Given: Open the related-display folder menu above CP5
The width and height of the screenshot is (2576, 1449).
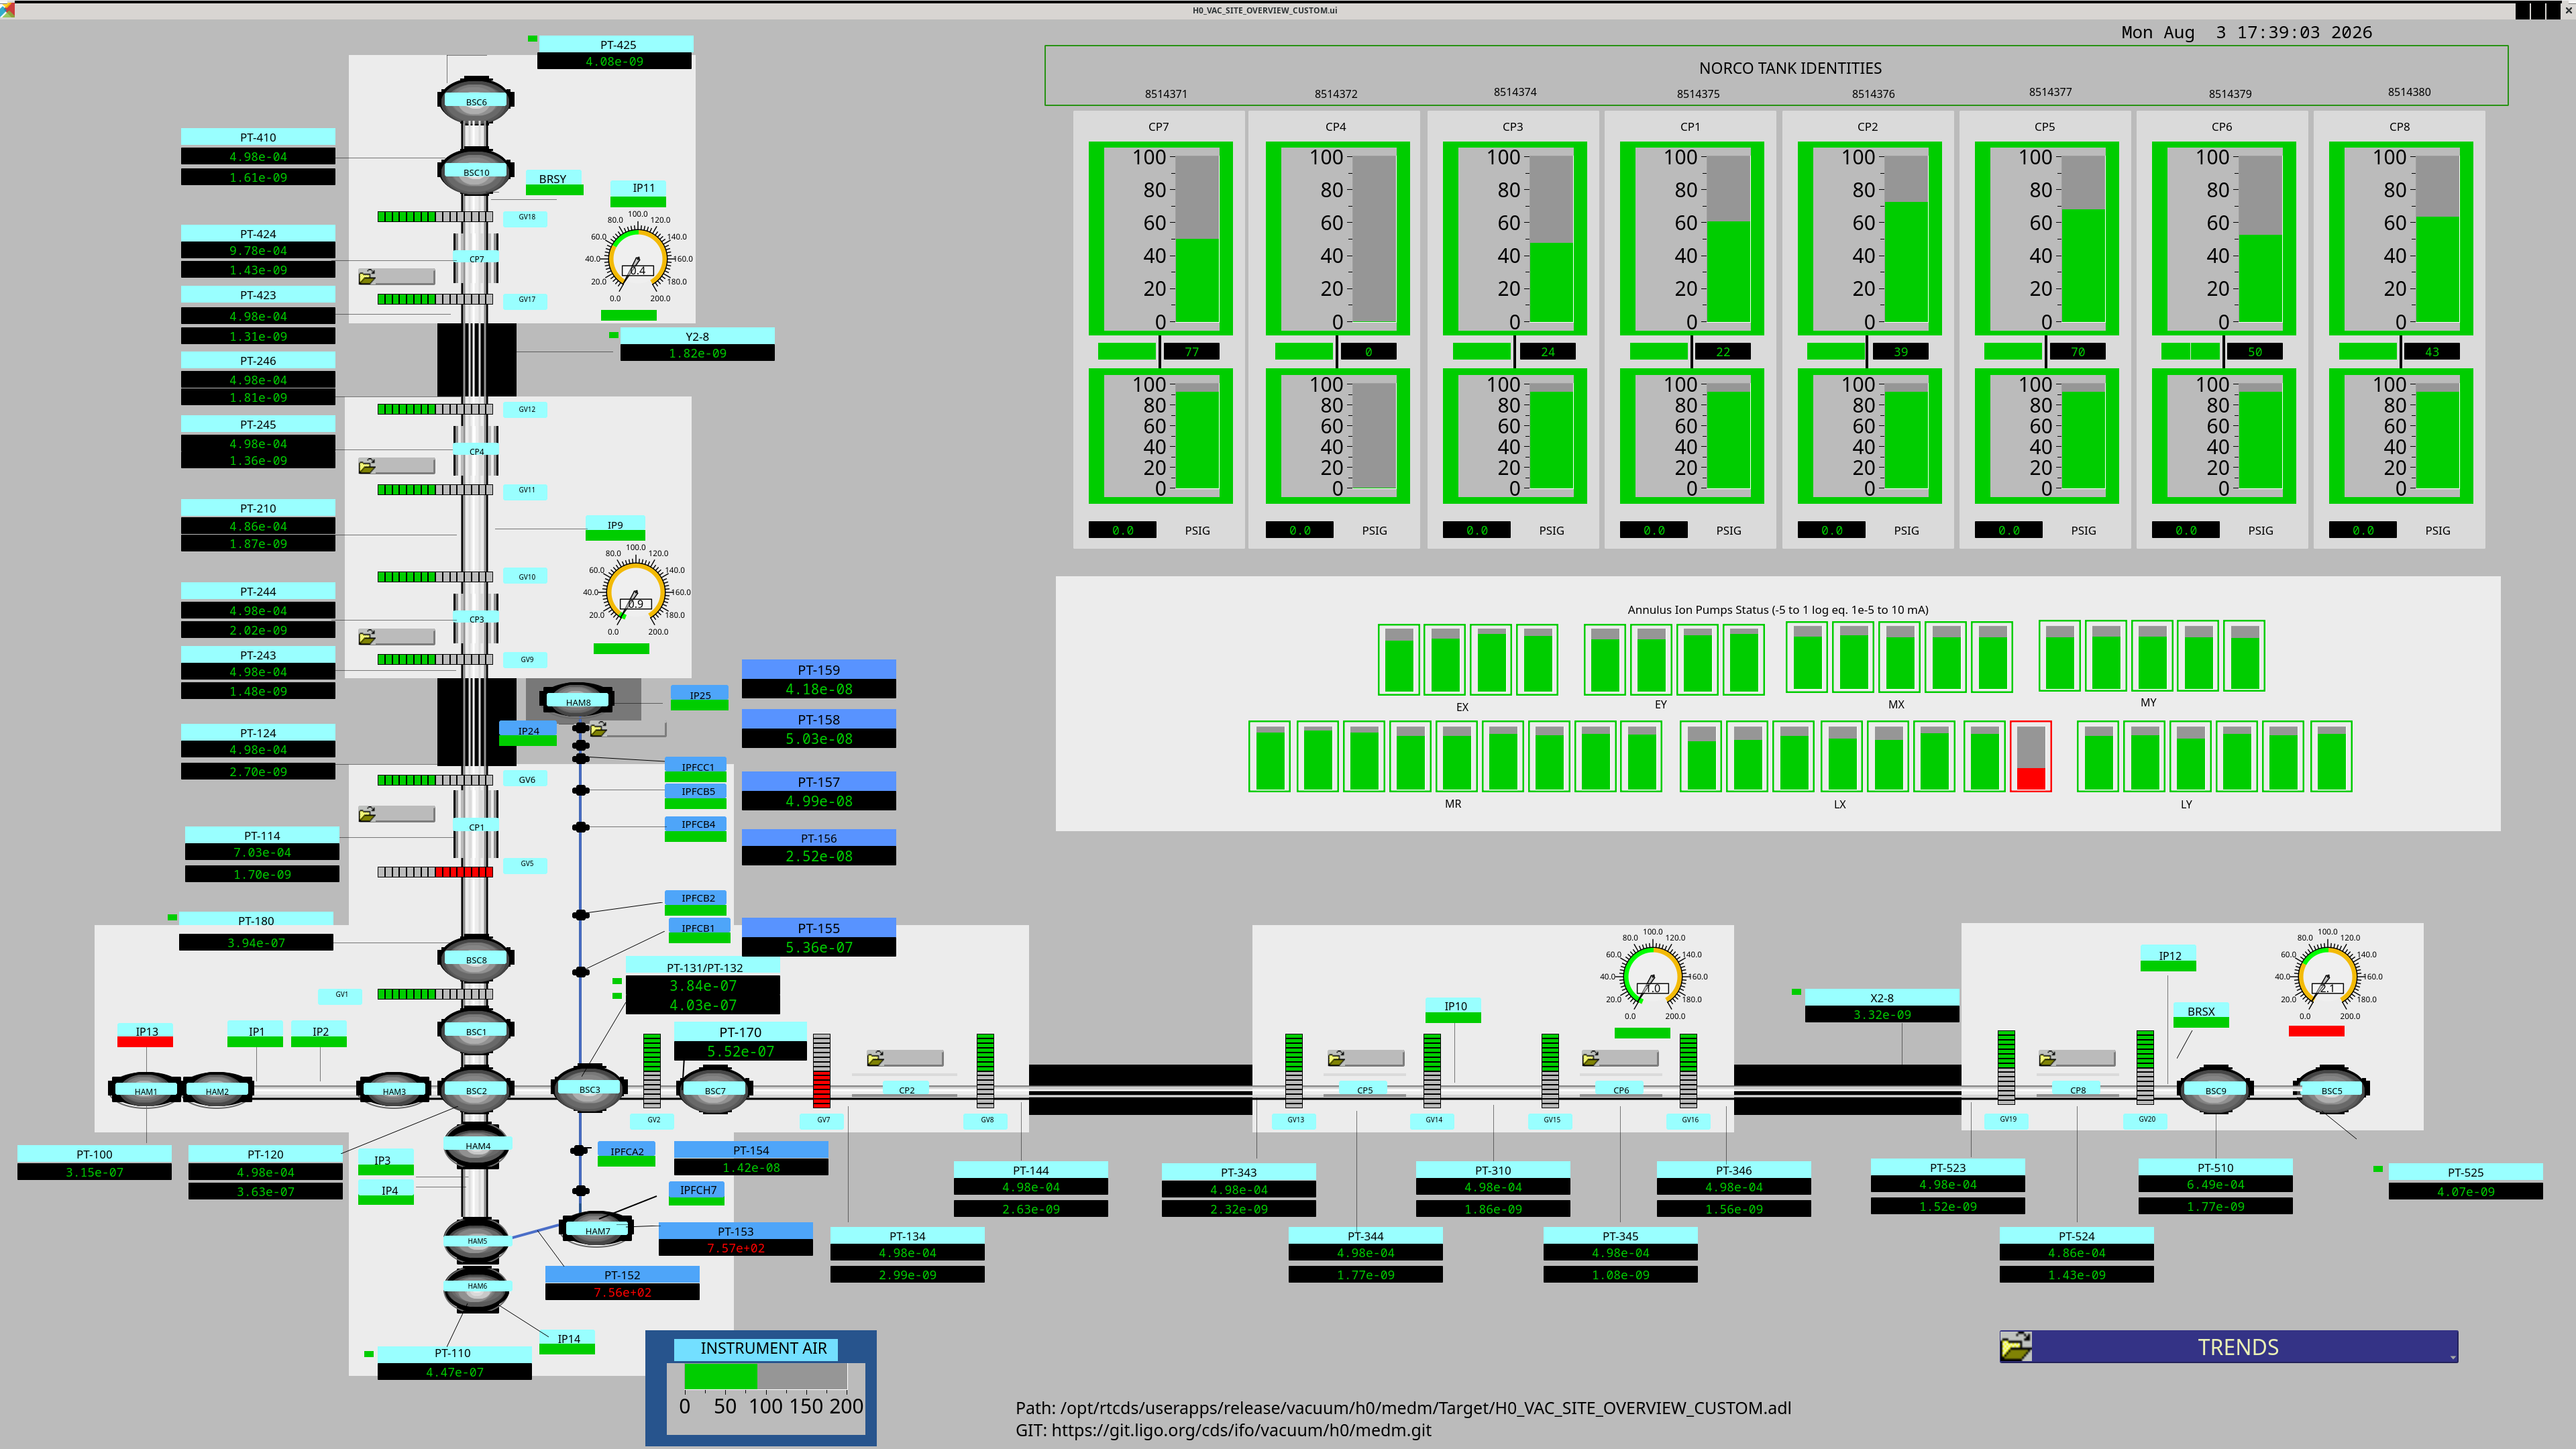Looking at the screenshot, I should pyautogui.click(x=1366, y=1058).
